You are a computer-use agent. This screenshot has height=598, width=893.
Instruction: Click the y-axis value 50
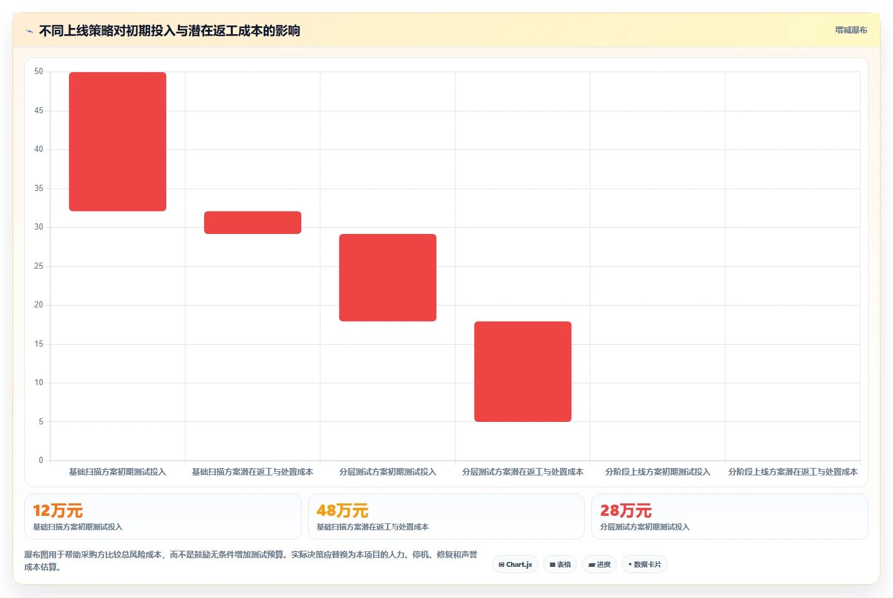39,72
